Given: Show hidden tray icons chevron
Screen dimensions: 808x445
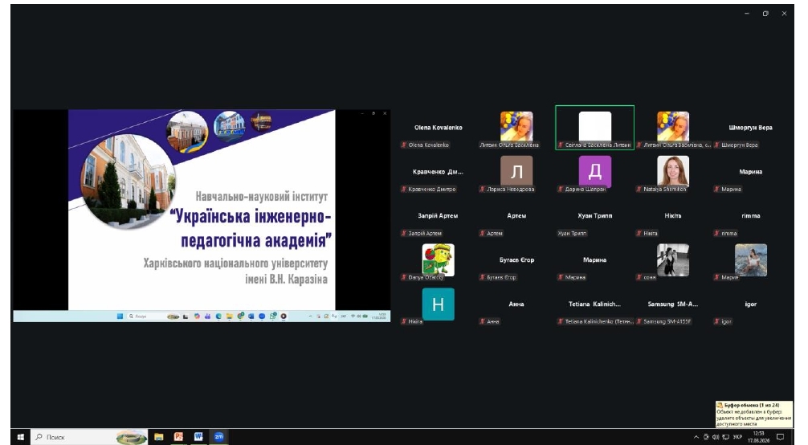Looking at the screenshot, I should (x=696, y=437).
